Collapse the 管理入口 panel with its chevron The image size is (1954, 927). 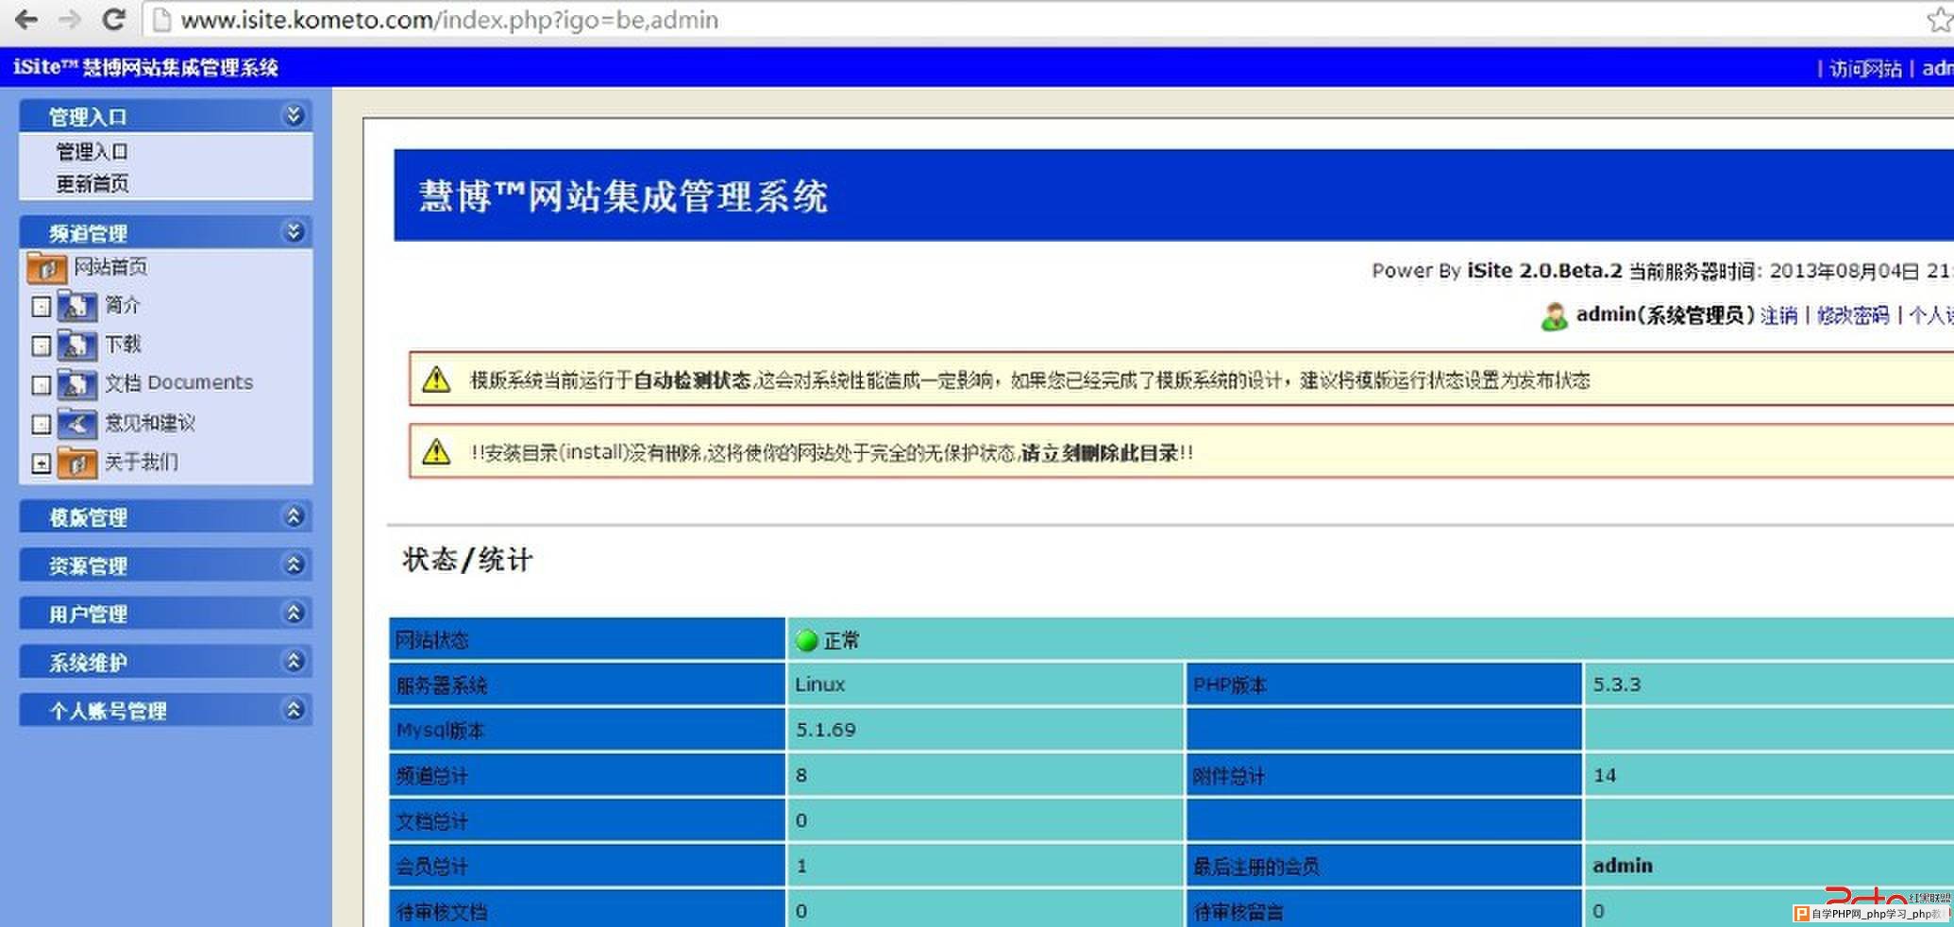tap(294, 115)
